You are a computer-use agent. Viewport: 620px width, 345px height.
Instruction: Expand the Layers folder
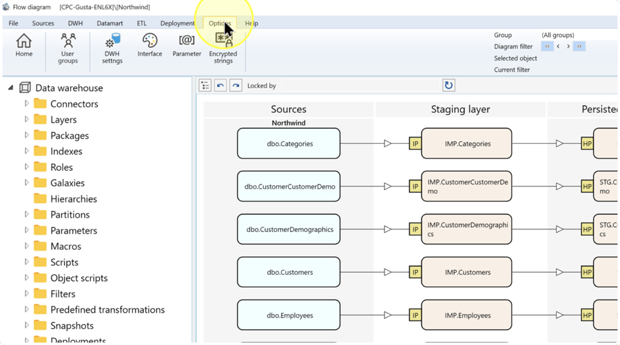pyautogui.click(x=26, y=119)
